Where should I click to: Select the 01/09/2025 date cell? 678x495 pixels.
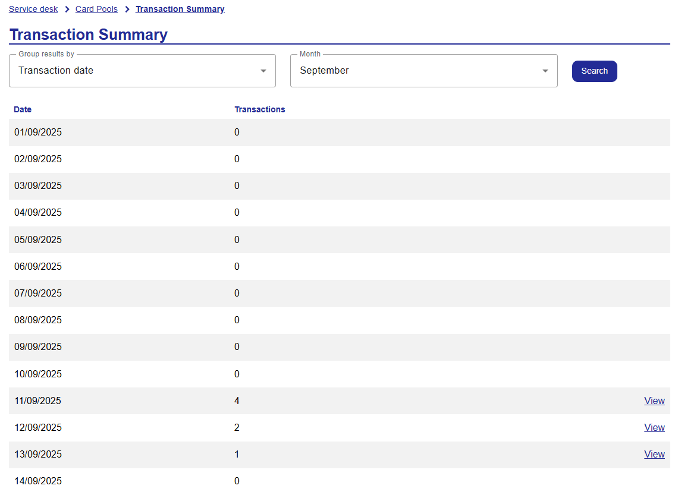(38, 132)
